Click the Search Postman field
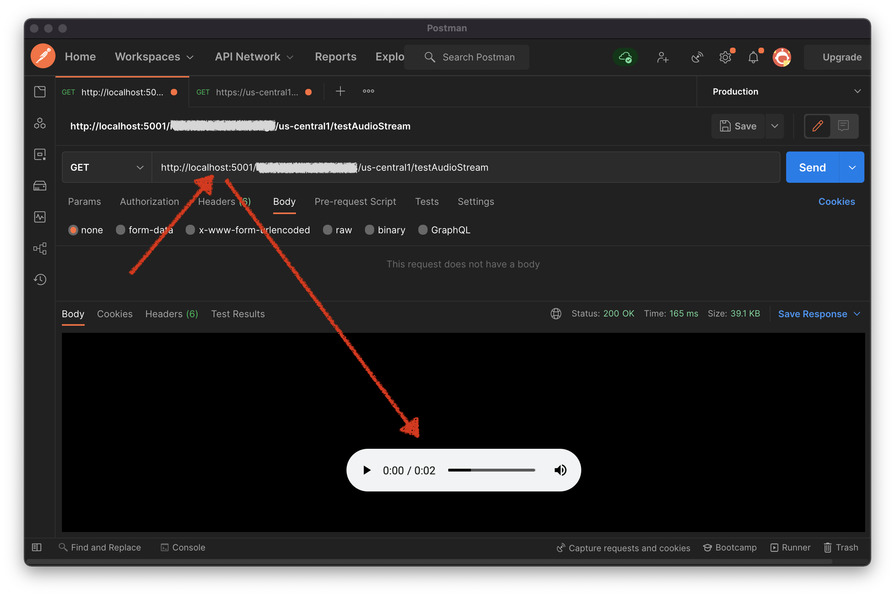The height and width of the screenshot is (596, 895). 466,57
